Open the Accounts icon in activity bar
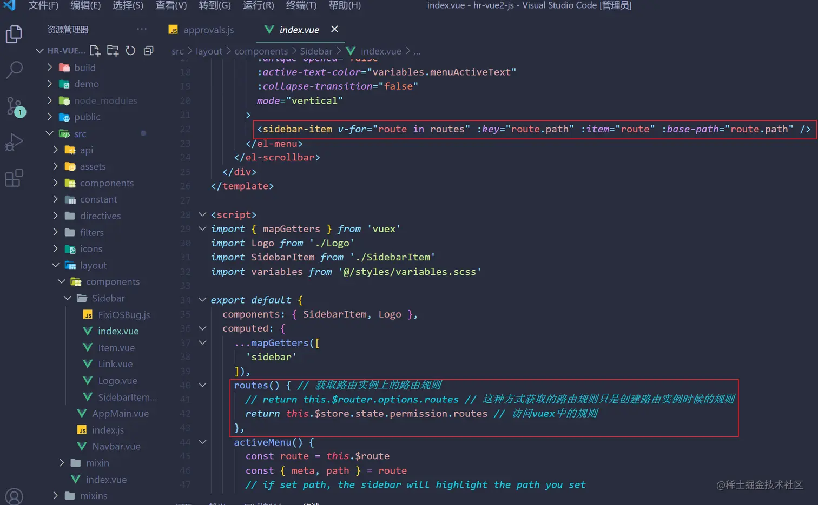 [x=14, y=496]
